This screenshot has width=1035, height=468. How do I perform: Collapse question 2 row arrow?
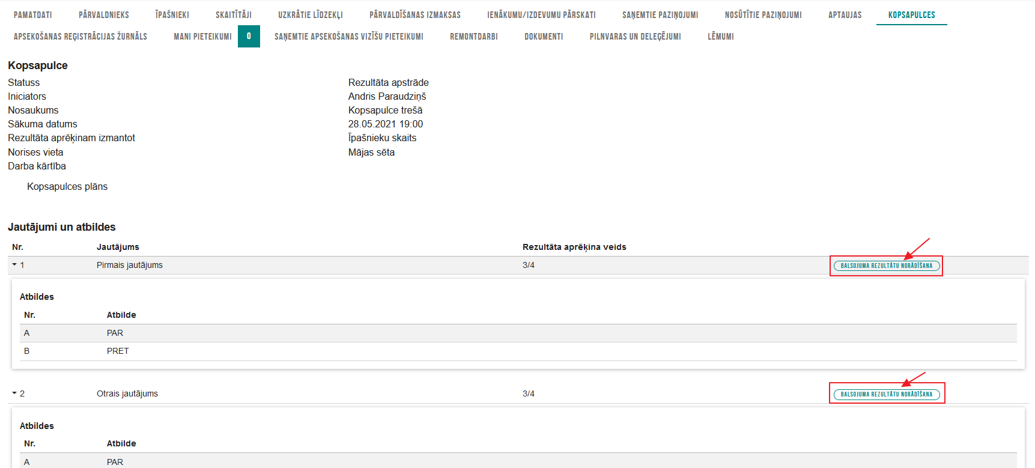(x=14, y=393)
